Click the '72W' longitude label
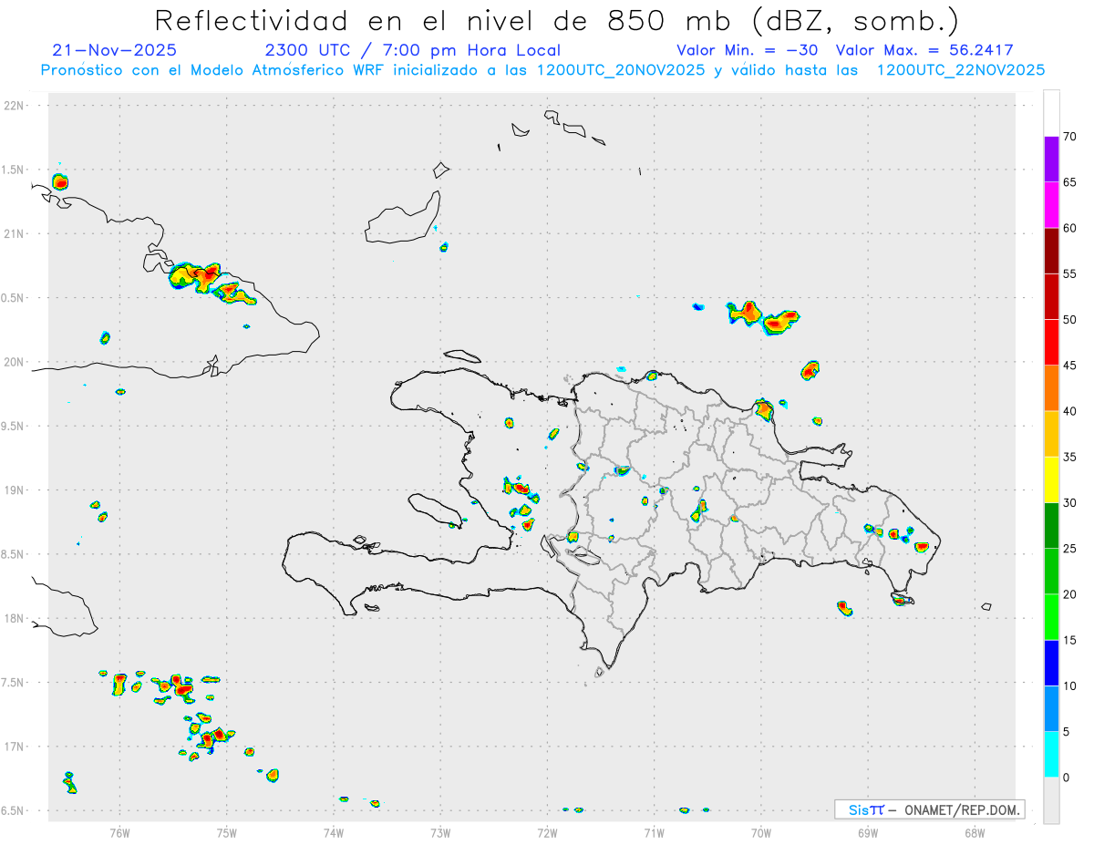 pos(547,832)
